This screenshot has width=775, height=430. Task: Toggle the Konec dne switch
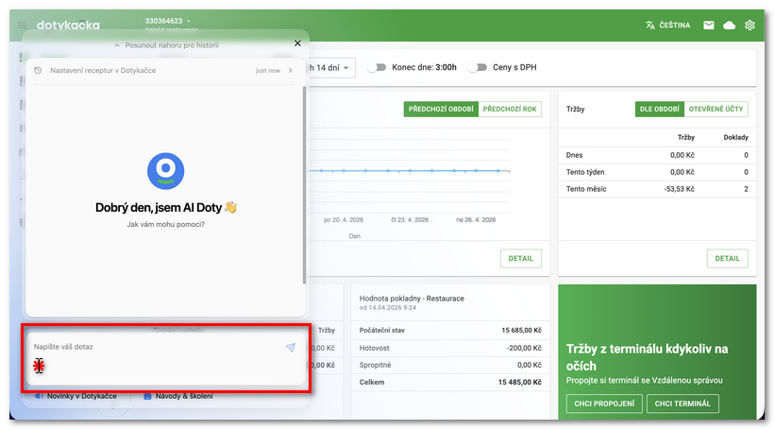378,67
